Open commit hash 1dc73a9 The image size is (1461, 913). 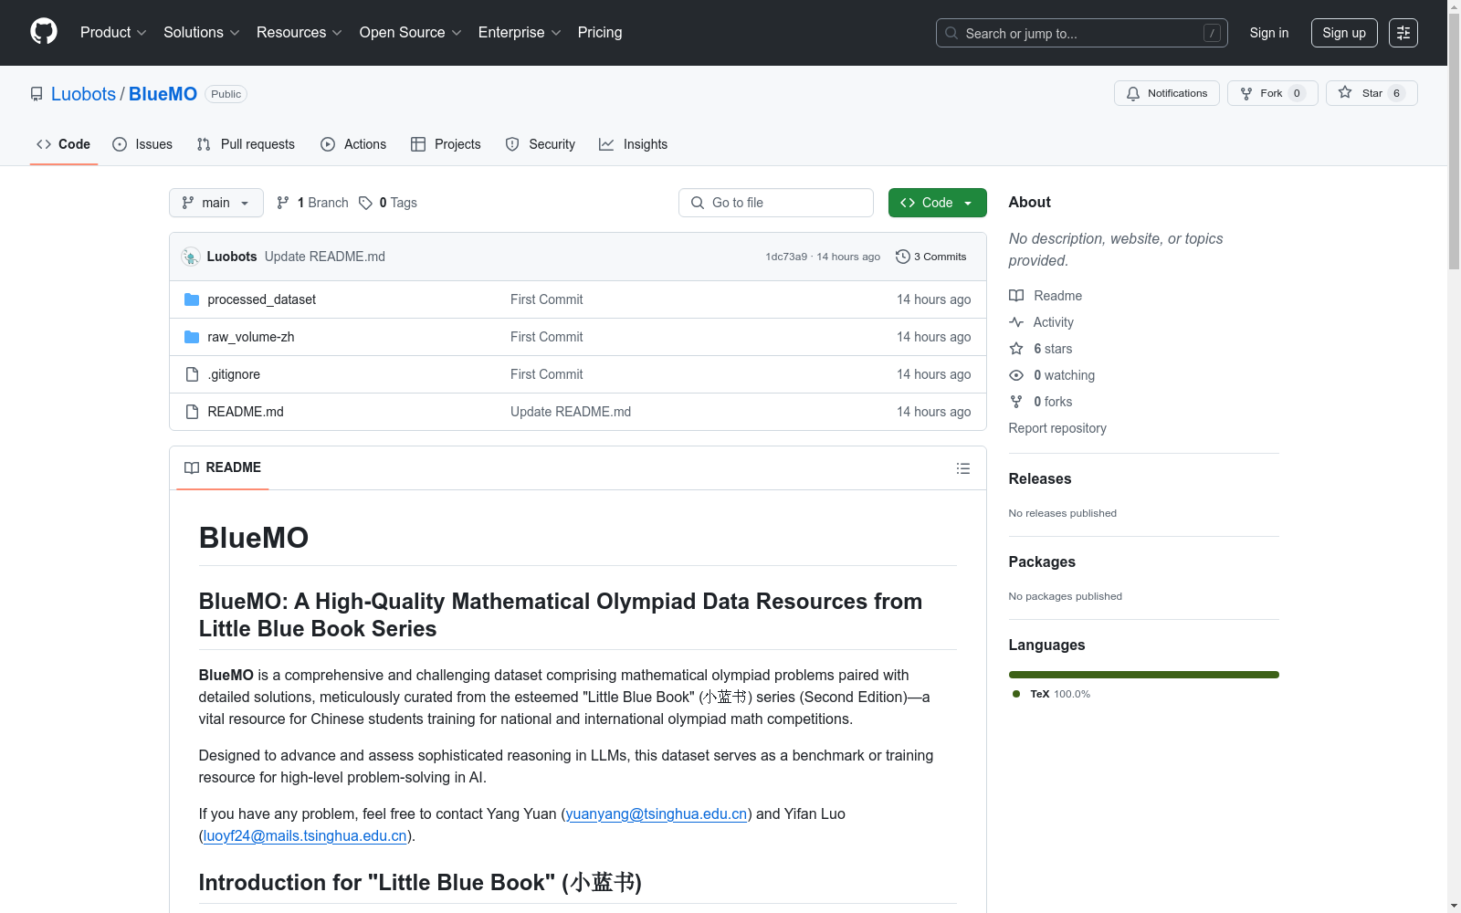click(786, 257)
